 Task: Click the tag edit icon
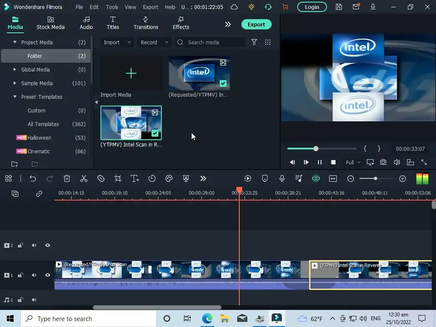101,178
